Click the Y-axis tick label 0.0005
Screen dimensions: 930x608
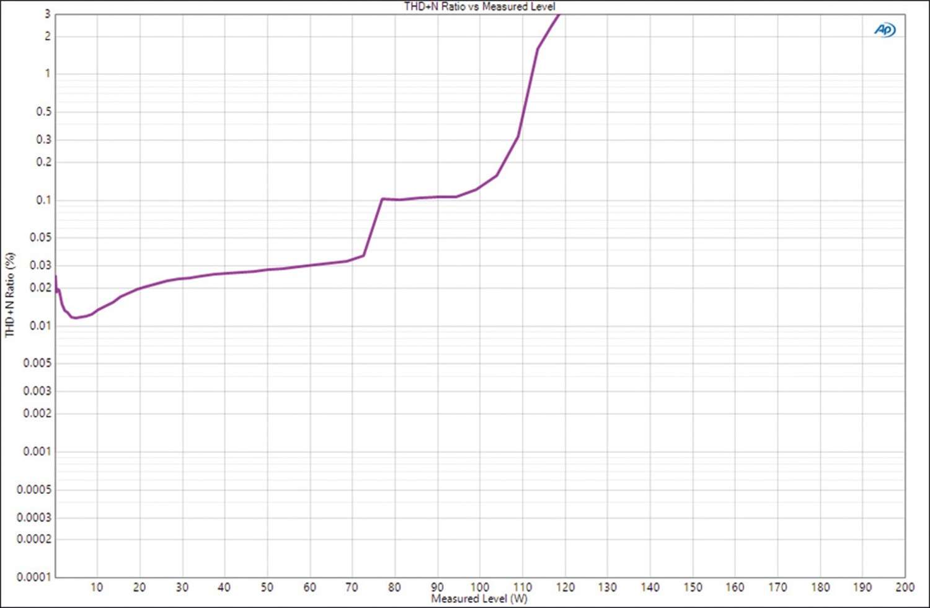point(34,490)
